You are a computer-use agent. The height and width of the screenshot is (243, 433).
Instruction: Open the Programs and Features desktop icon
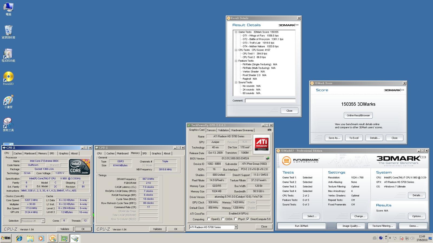click(8, 55)
